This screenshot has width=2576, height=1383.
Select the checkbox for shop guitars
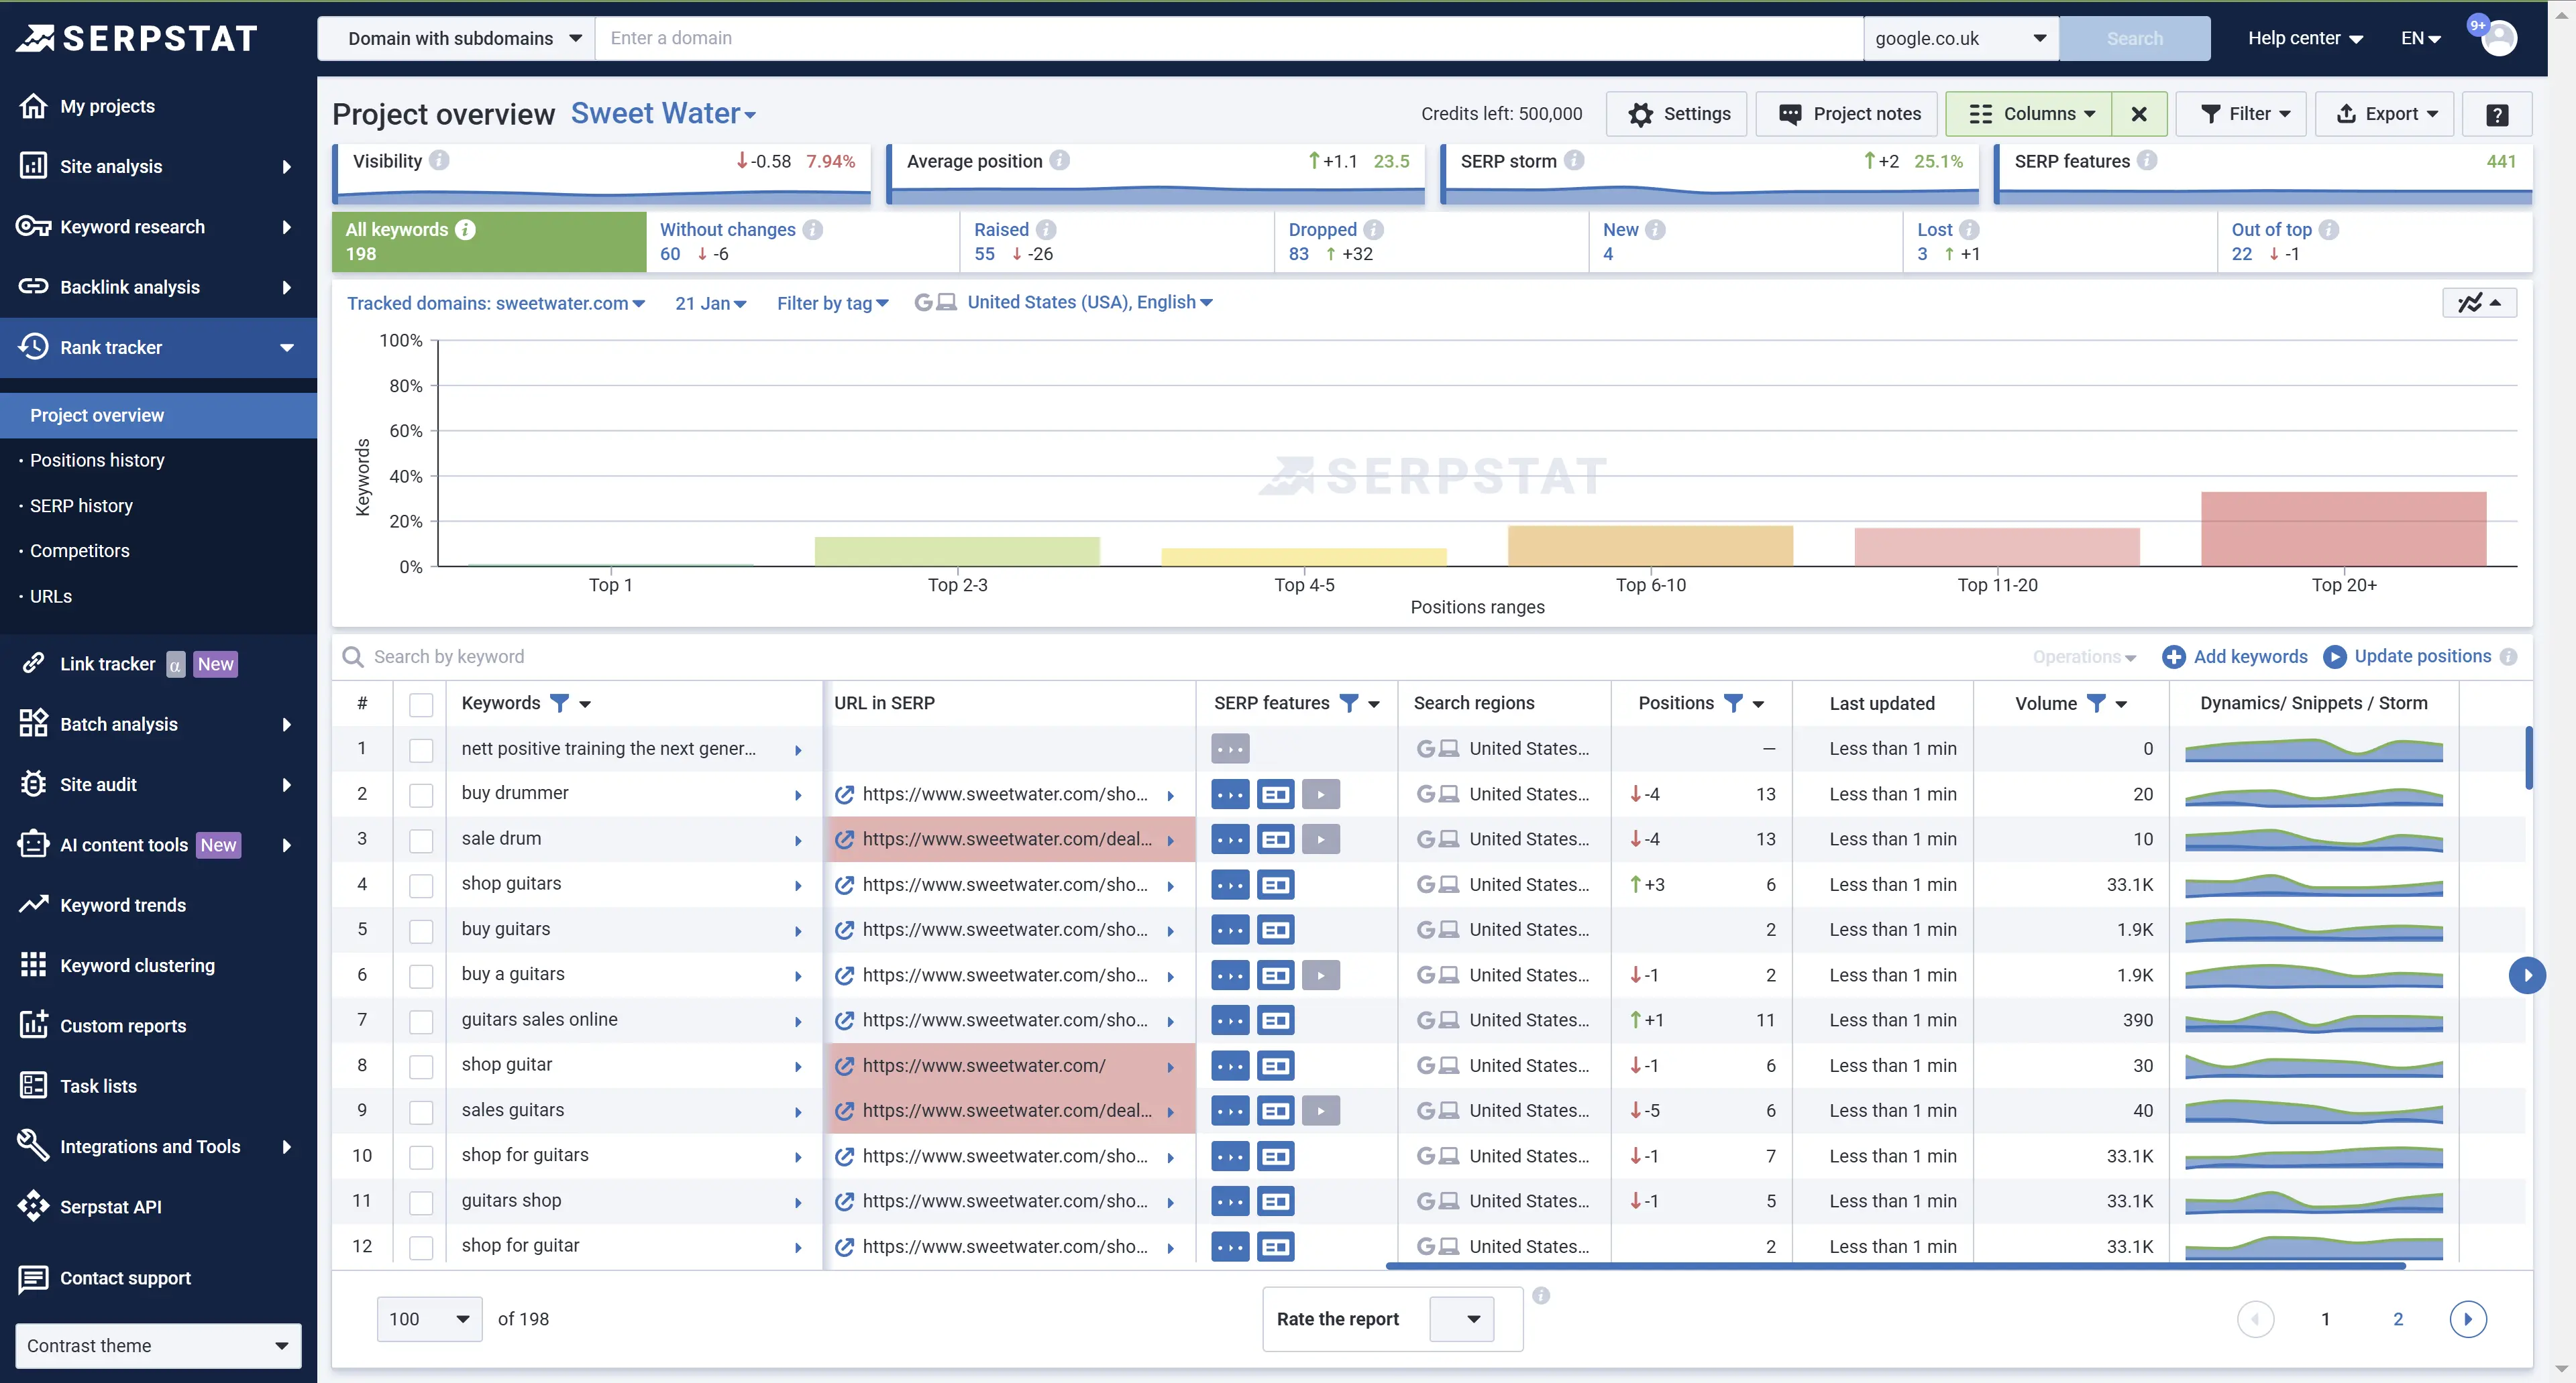[x=421, y=886]
